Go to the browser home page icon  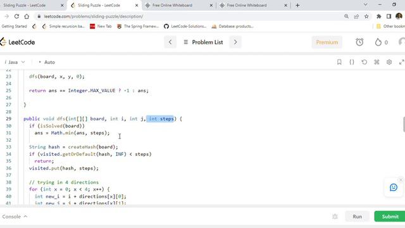pyautogui.click(x=27, y=16)
